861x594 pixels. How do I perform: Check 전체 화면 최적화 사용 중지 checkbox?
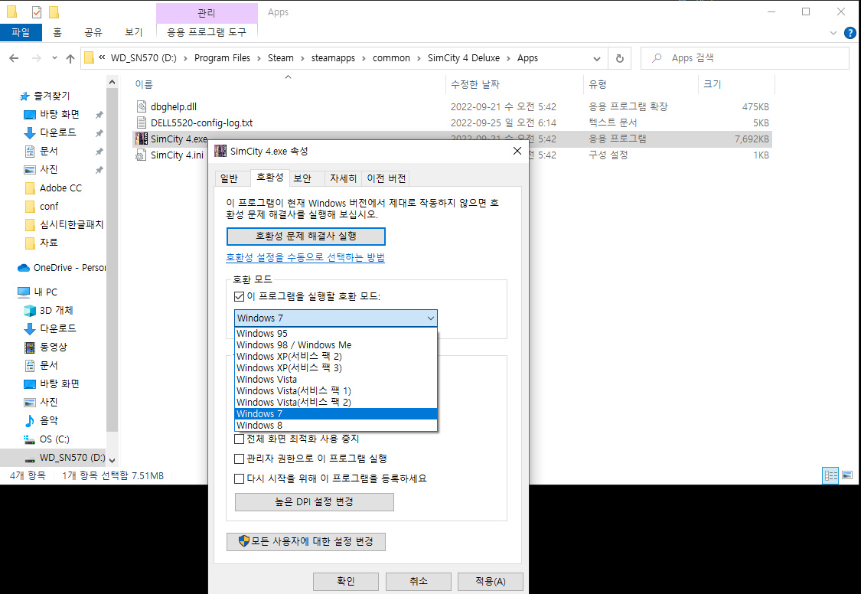point(239,439)
